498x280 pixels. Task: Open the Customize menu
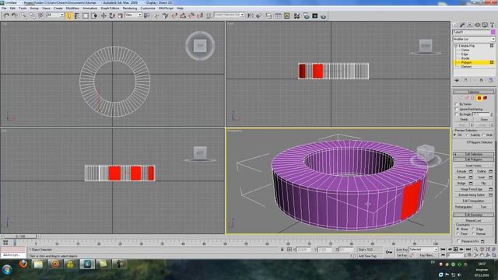pyautogui.click(x=148, y=9)
